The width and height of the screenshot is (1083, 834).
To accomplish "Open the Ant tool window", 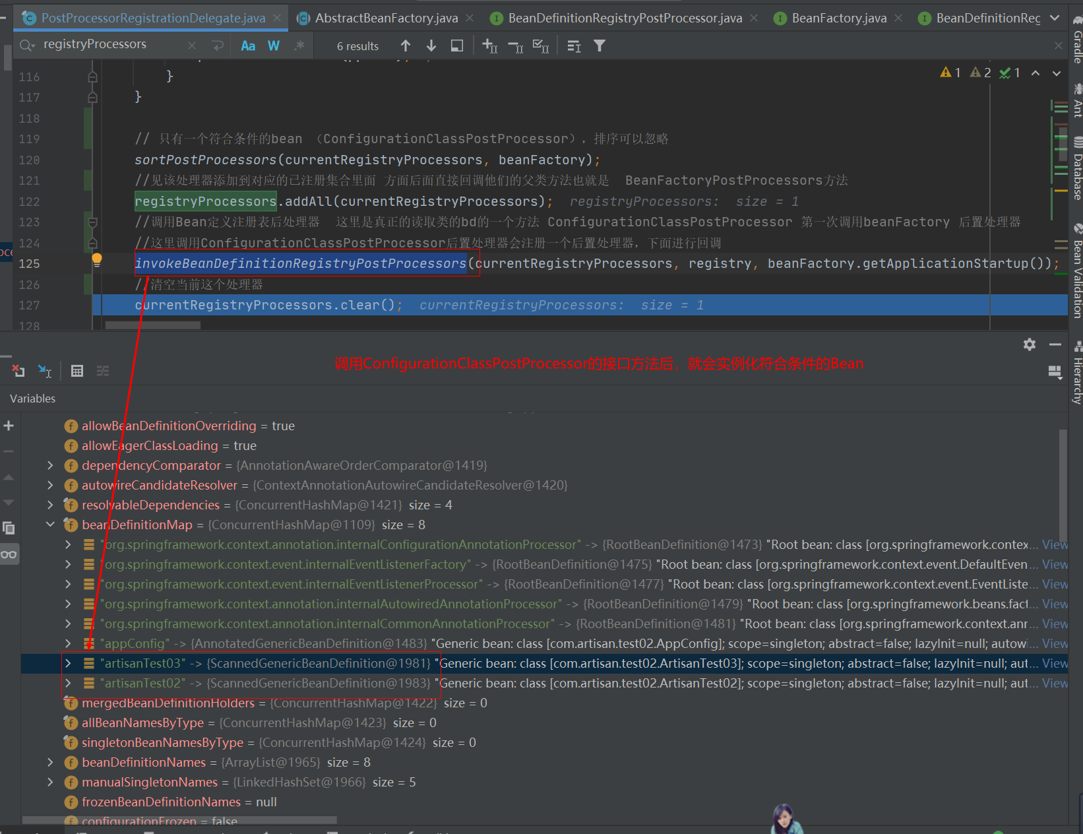I will pos(1077,100).
